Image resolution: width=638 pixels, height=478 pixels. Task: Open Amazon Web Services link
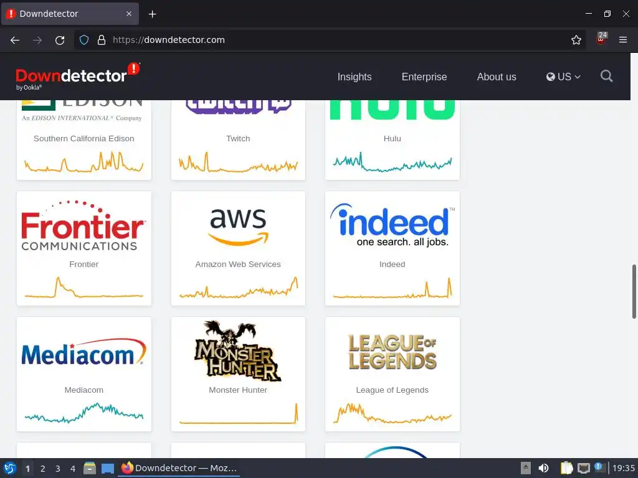pos(238,264)
